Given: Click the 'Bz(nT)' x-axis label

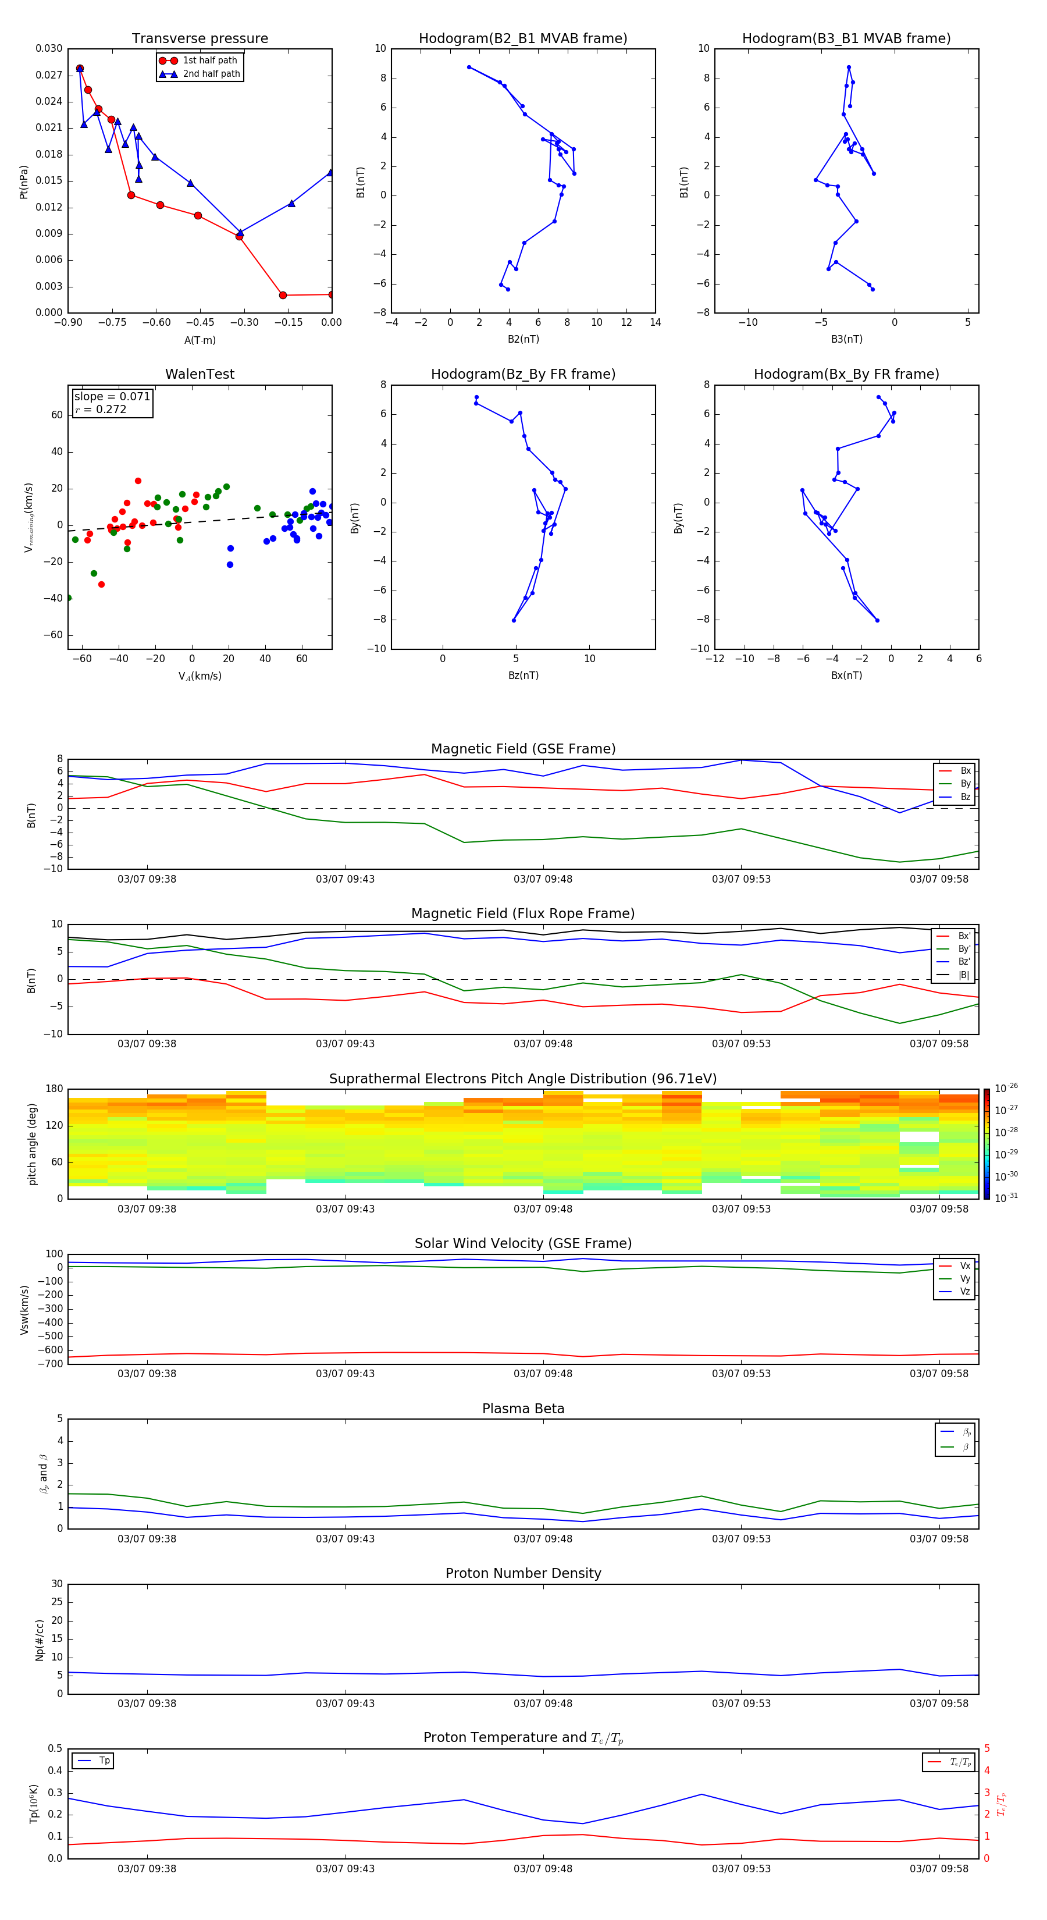Looking at the screenshot, I should 523,675.
